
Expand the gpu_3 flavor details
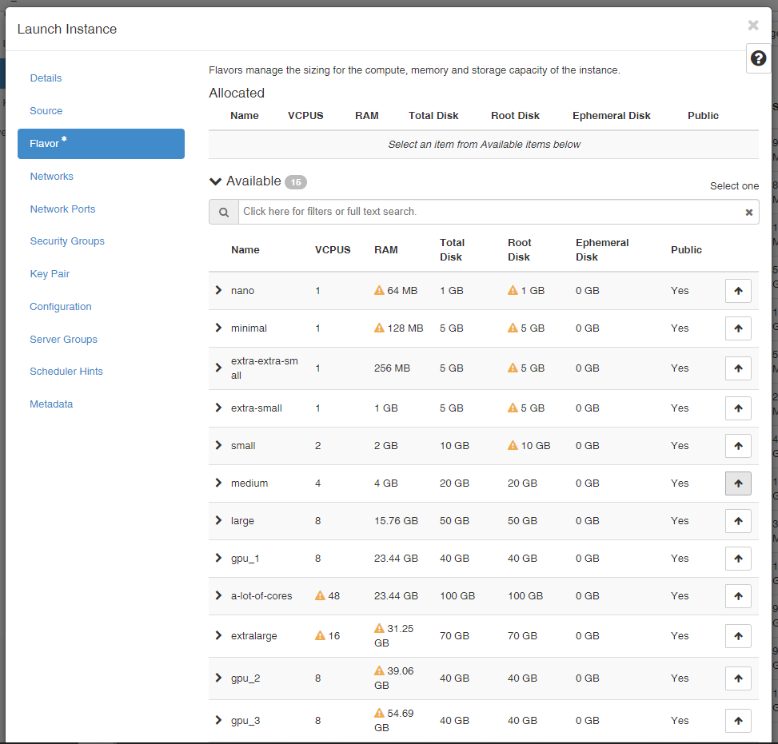[x=218, y=720]
